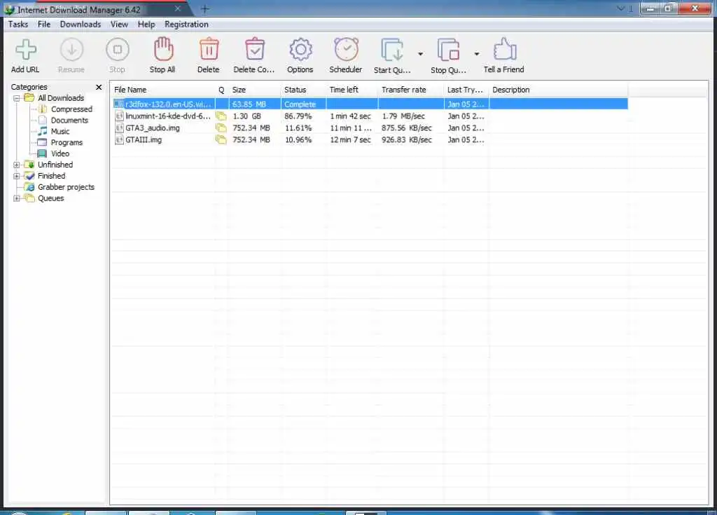
Task: Click the Complete status cell
Action: (300, 104)
